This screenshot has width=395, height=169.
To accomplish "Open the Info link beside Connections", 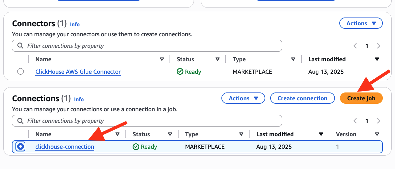I will coord(79,99).
